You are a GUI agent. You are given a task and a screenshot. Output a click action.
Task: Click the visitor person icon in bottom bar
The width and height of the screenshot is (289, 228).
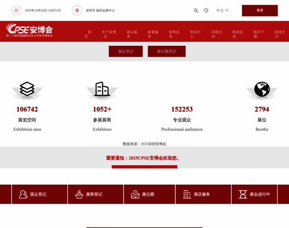click(x=23, y=194)
